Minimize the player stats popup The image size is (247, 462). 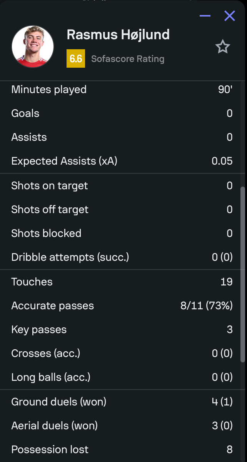coord(205,16)
